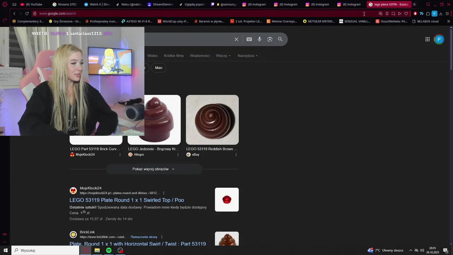This screenshot has height=255, width=453.
Task: Bookmark this page with the heart icon
Action: point(406,13)
